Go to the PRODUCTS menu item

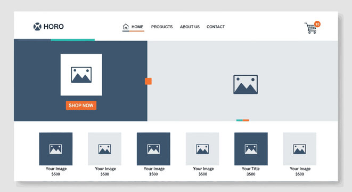(162, 27)
